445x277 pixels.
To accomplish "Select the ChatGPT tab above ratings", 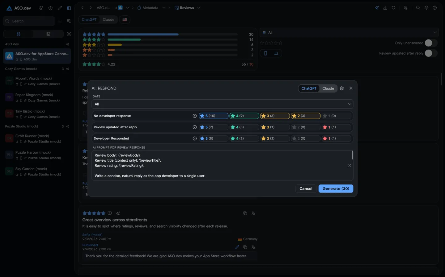I will tap(89, 19).
